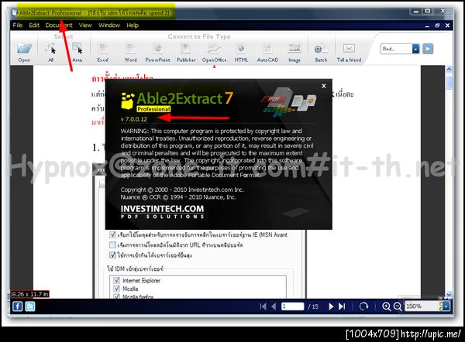
Task: Open the Find dropdown arrow
Action: 415,49
